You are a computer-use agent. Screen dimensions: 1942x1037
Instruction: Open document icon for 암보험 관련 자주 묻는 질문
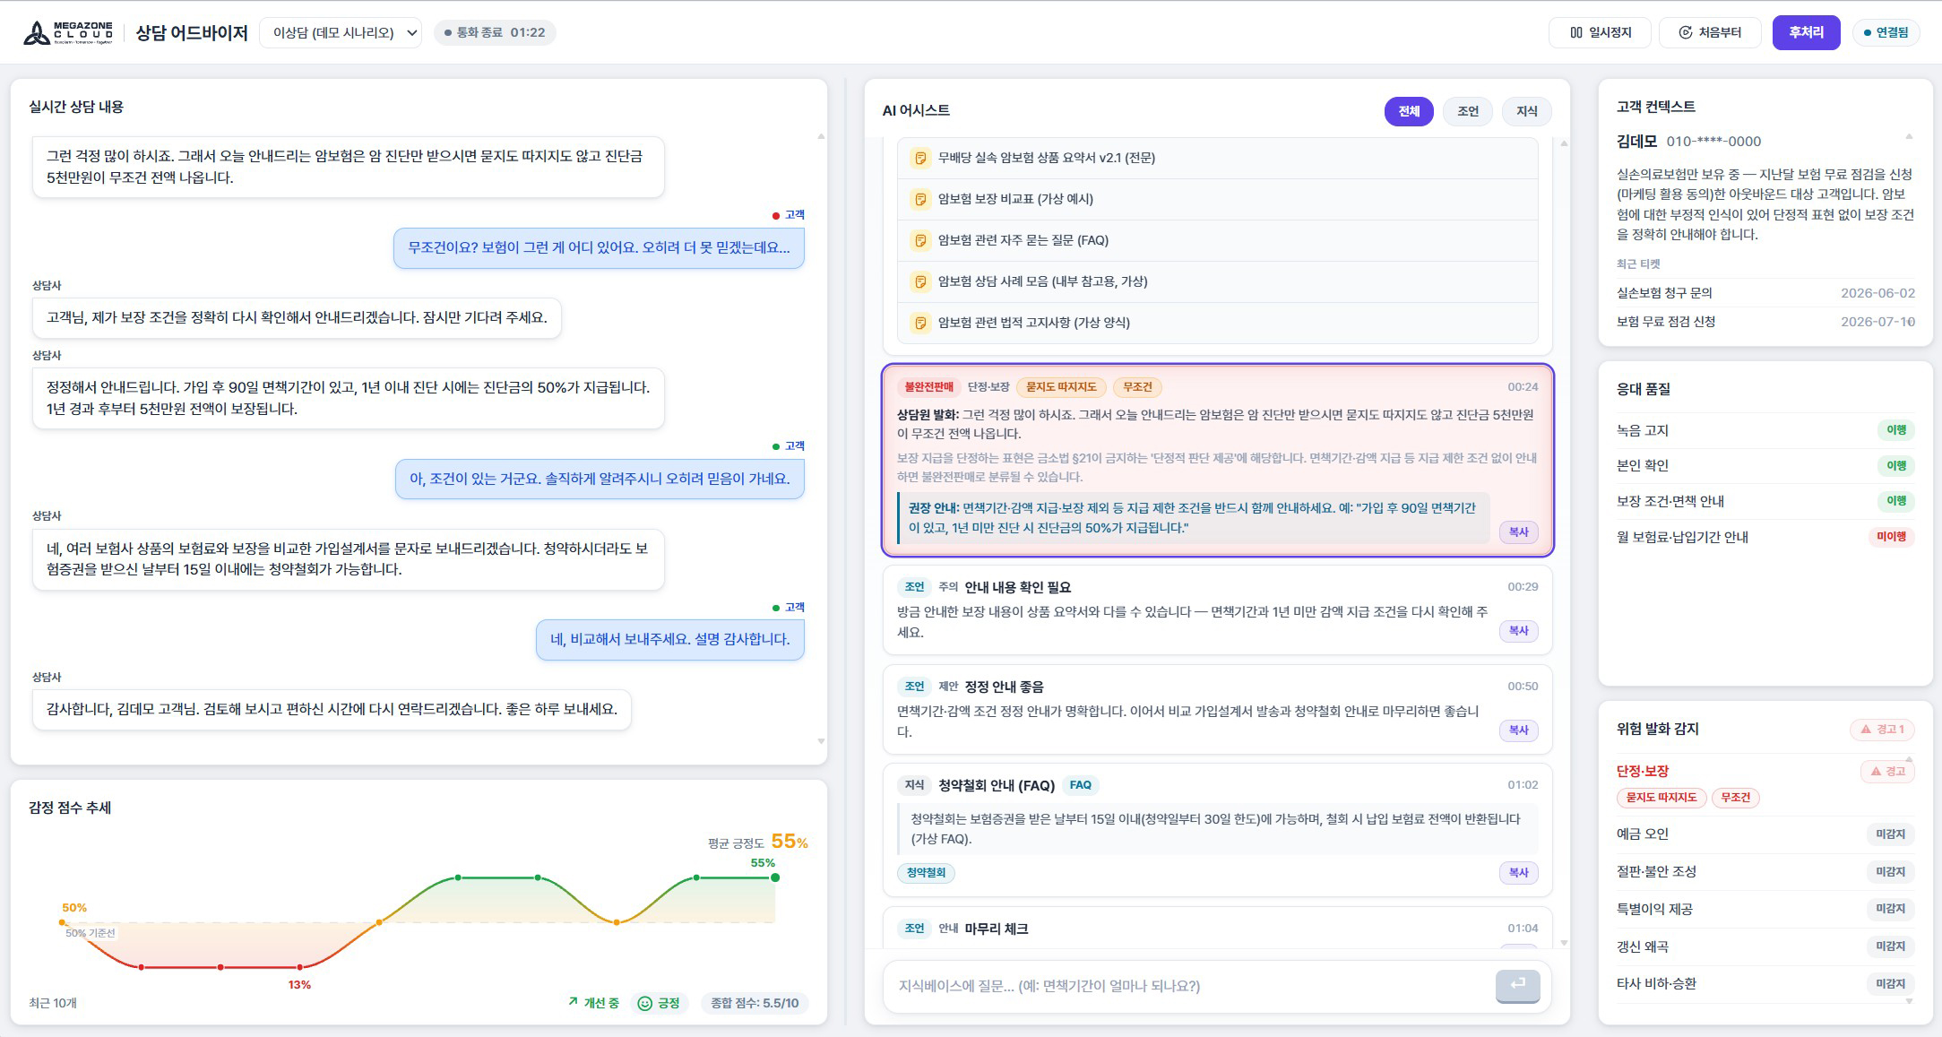[919, 240]
